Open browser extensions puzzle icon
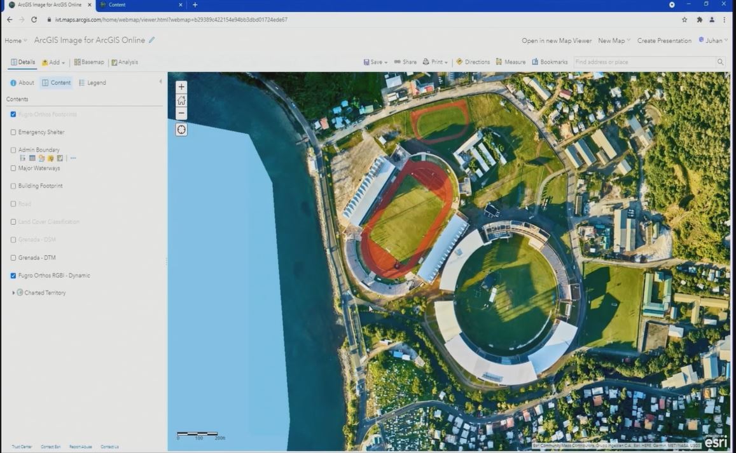Screen dimensions: 736x453 699,20
